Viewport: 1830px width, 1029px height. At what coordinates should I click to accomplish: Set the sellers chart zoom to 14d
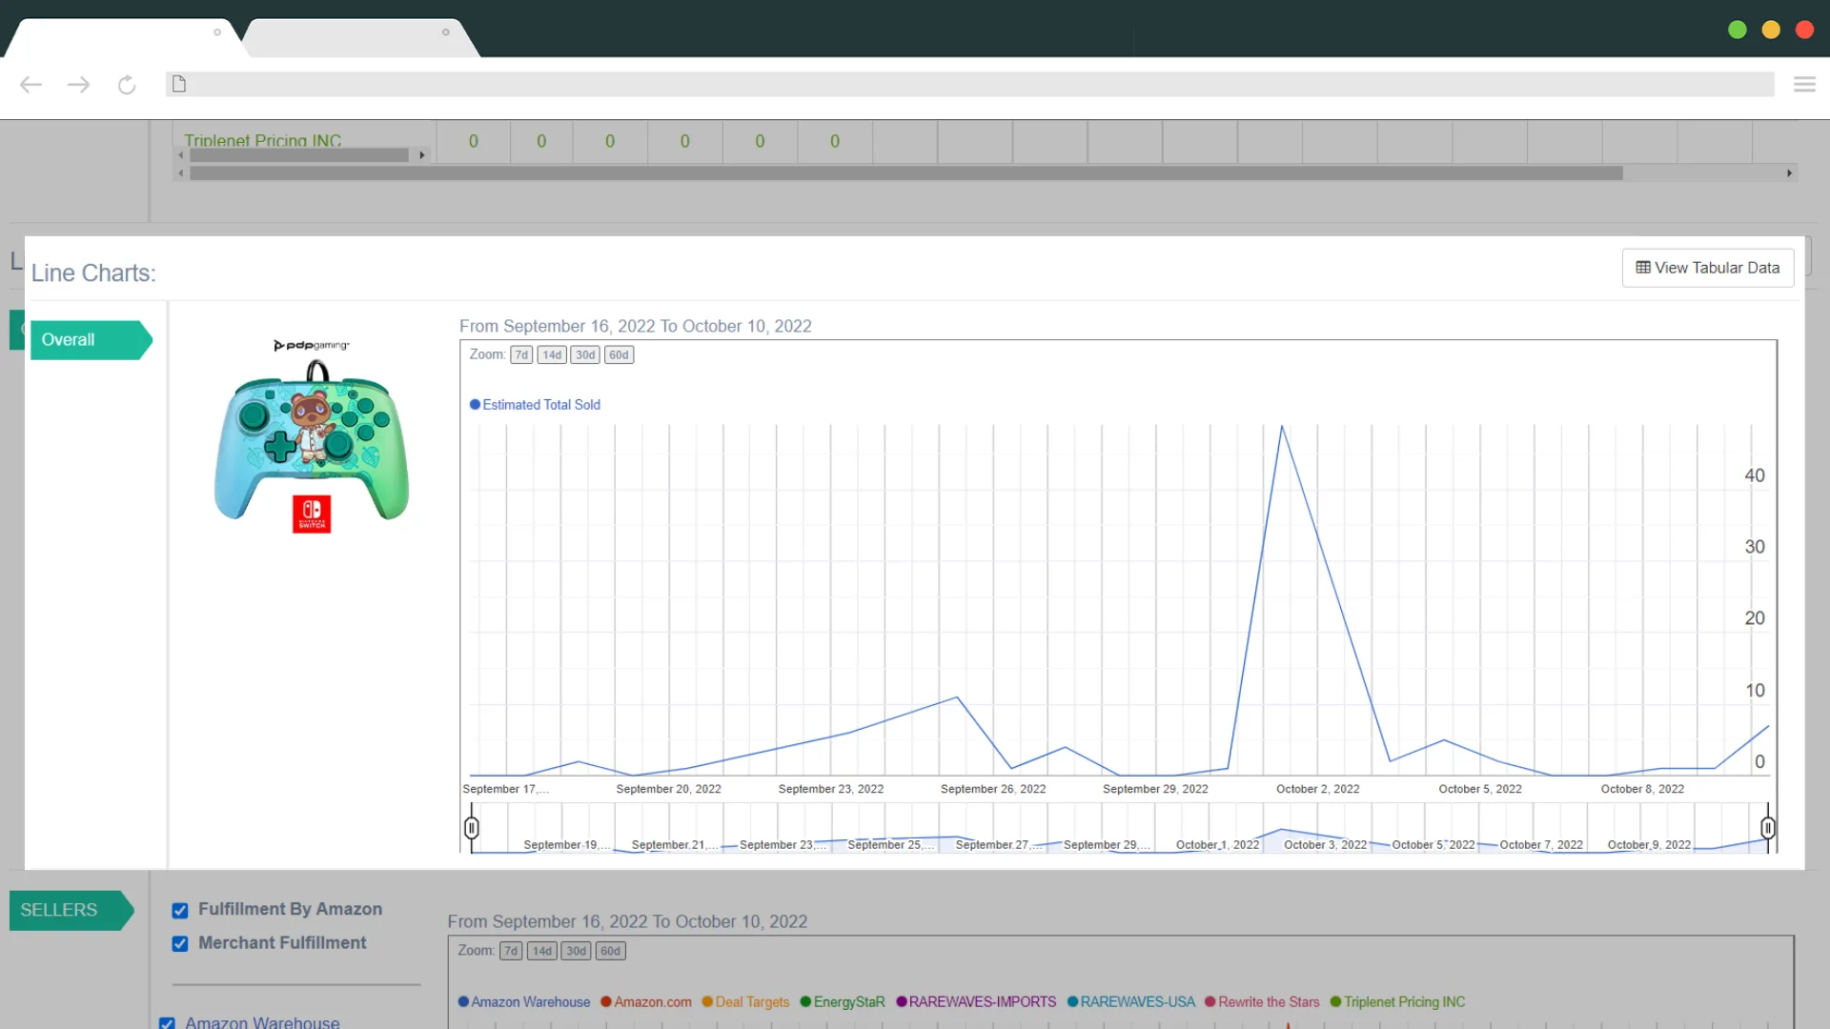click(x=541, y=951)
